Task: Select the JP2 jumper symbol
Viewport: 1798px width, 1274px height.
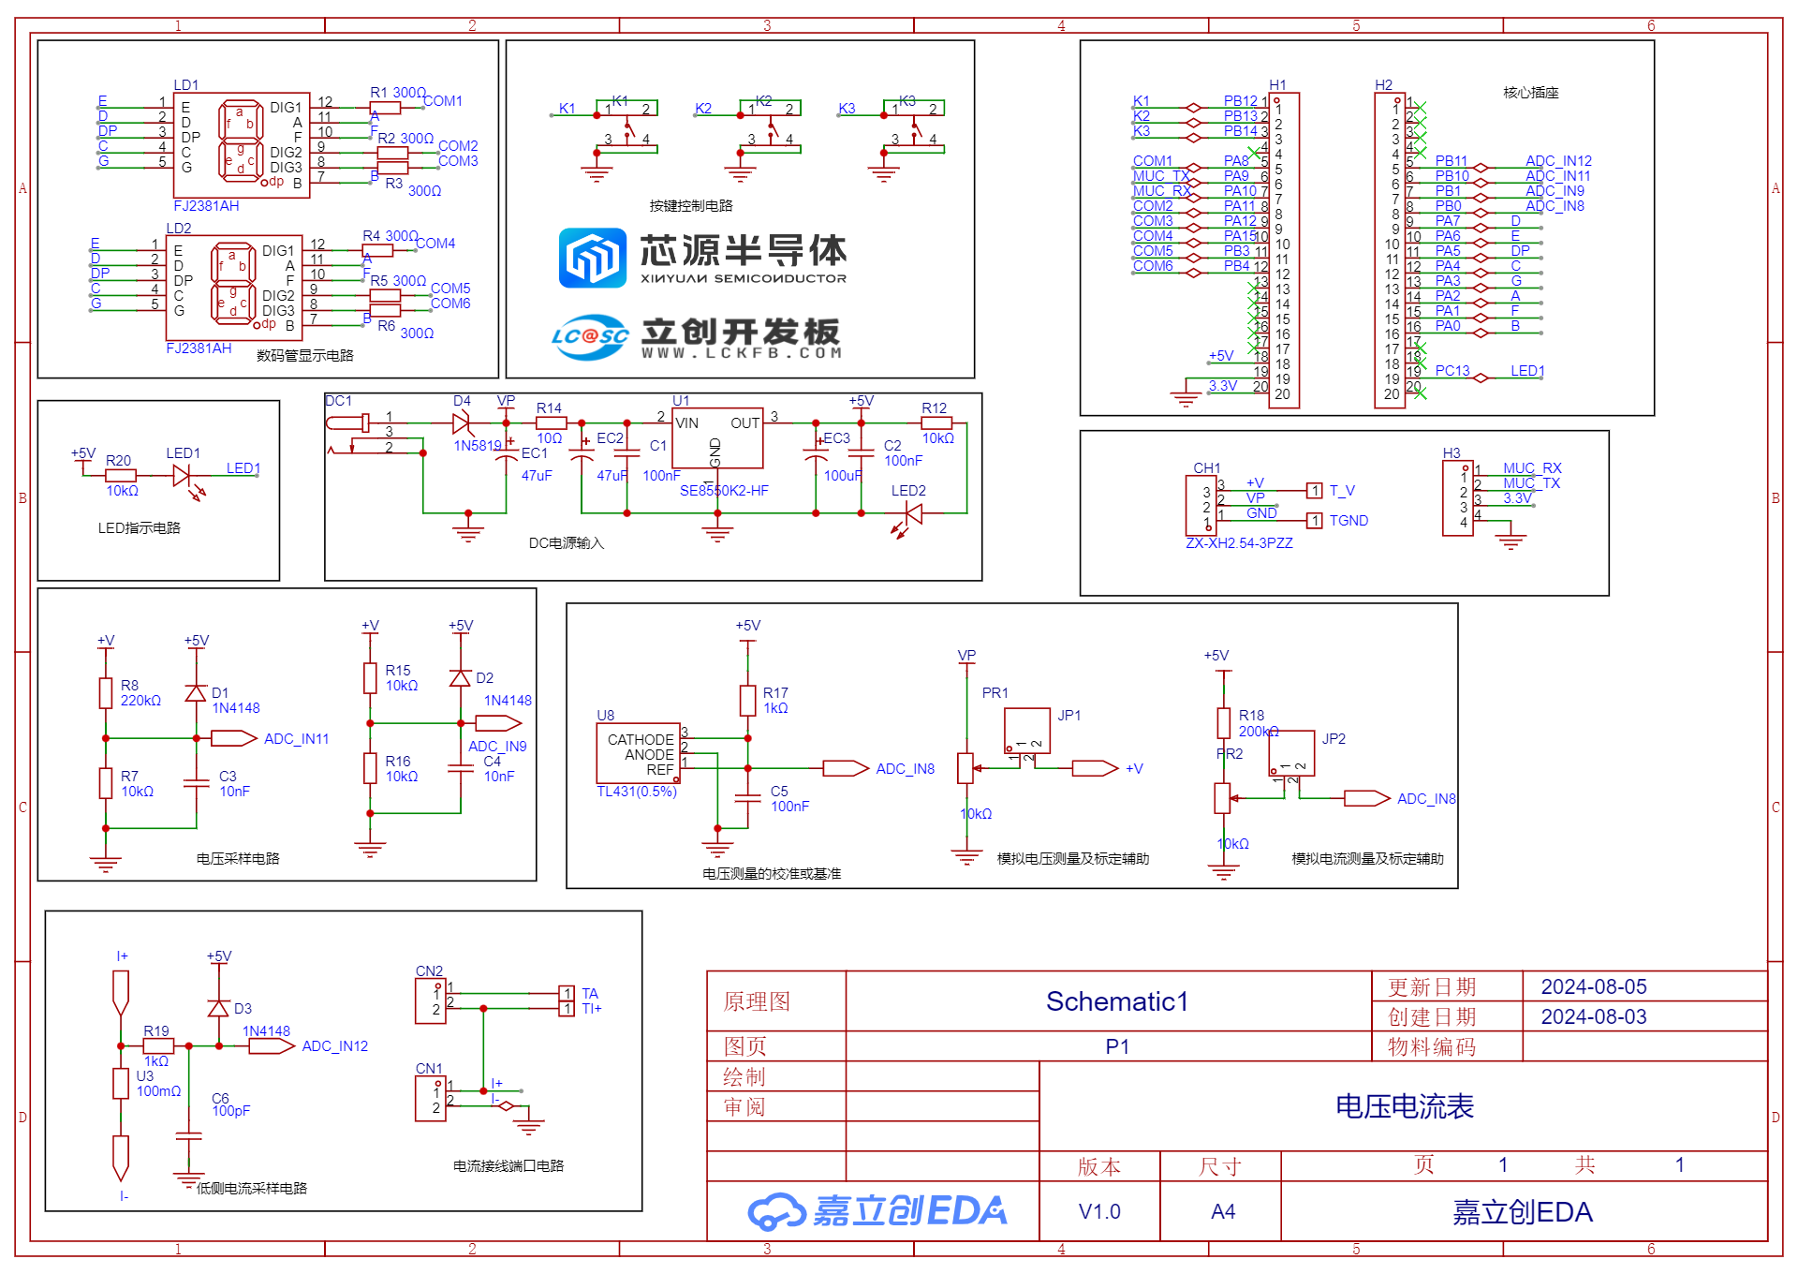Action: point(1292,755)
